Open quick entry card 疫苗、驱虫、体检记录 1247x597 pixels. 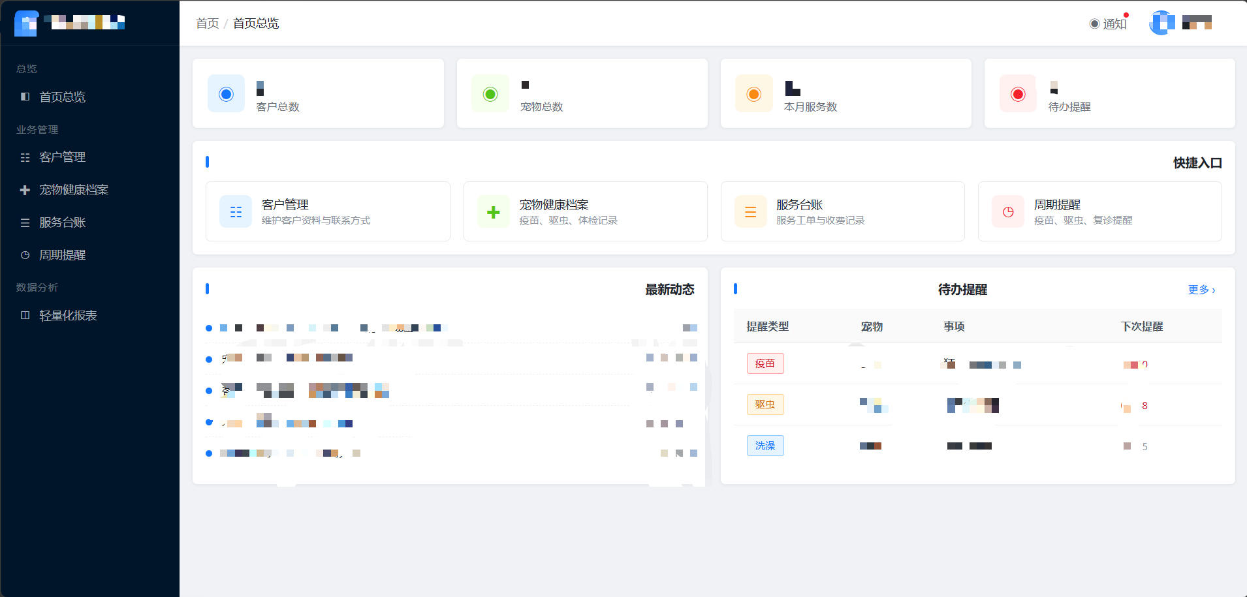[586, 211]
